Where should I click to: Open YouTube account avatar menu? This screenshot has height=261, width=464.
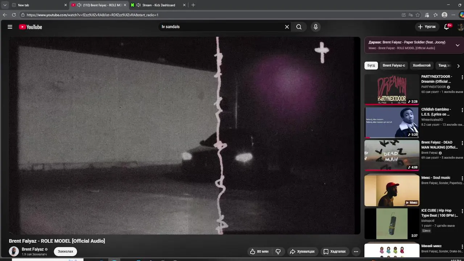[461, 27]
